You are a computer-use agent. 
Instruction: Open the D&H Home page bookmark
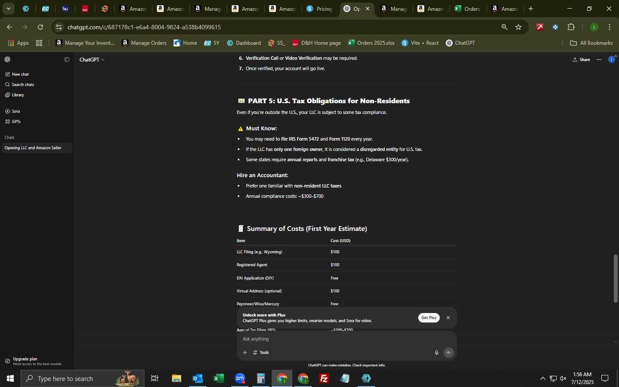tap(316, 43)
